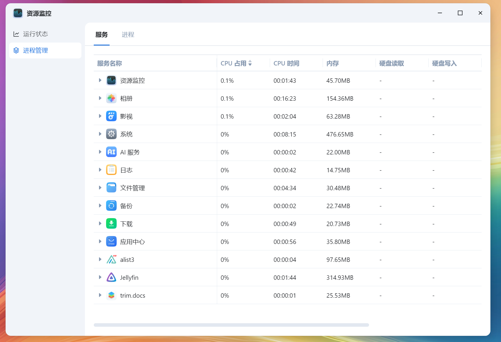Click the 00:01:44 Jellyfin CPU time
Screen dimensions: 501x342
285,278
